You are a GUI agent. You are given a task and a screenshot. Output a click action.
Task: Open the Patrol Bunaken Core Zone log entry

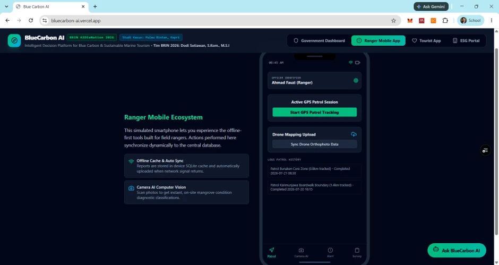[x=314, y=171]
